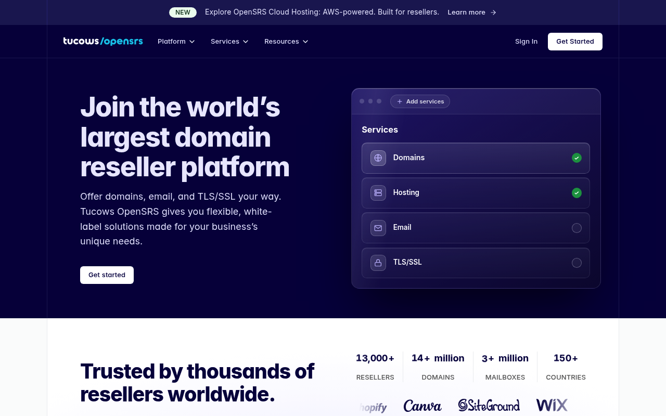Click the Add services button
666x416 pixels.
tap(420, 101)
